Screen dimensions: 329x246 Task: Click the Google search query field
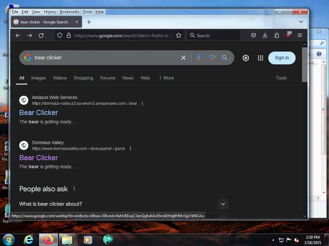tap(106, 58)
